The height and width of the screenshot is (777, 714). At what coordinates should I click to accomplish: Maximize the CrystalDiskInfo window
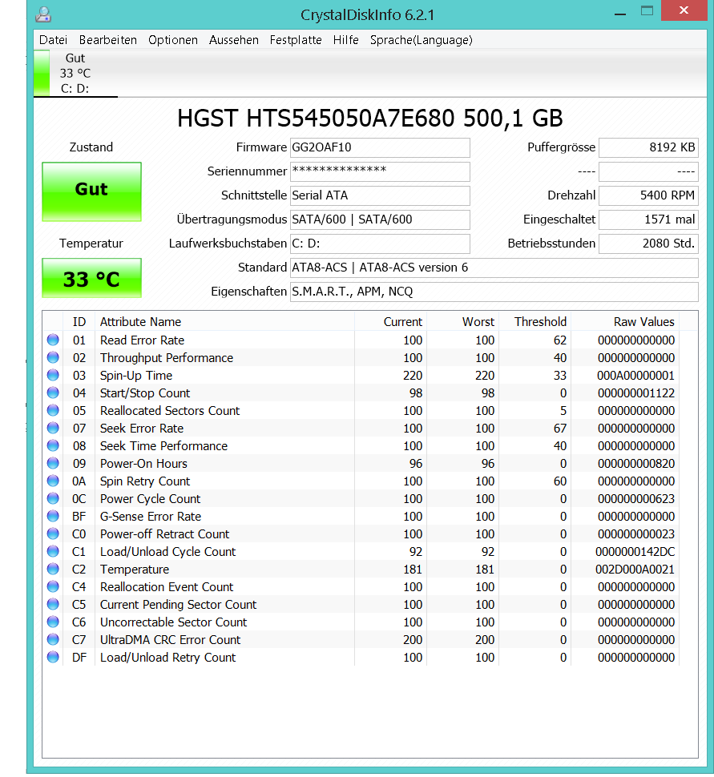(x=647, y=11)
